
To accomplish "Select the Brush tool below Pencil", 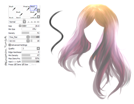I will tap(33, 14).
